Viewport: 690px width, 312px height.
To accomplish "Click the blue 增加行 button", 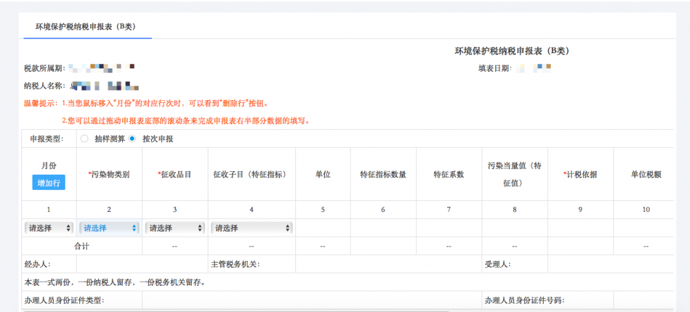I will click(x=48, y=183).
